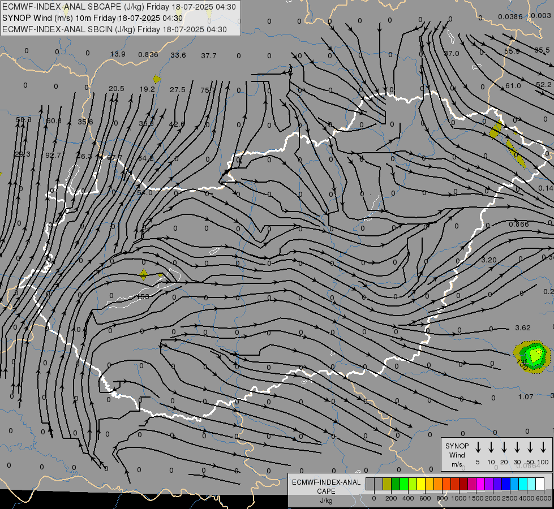The height and width of the screenshot is (509, 554).
Task: Click the CAPE value 13.9
Action: 118,54
